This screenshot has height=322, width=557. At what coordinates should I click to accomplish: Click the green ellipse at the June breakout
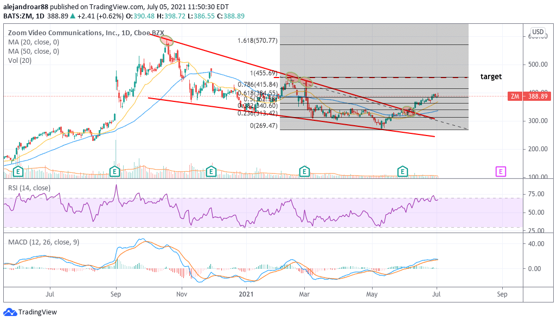pos(409,112)
